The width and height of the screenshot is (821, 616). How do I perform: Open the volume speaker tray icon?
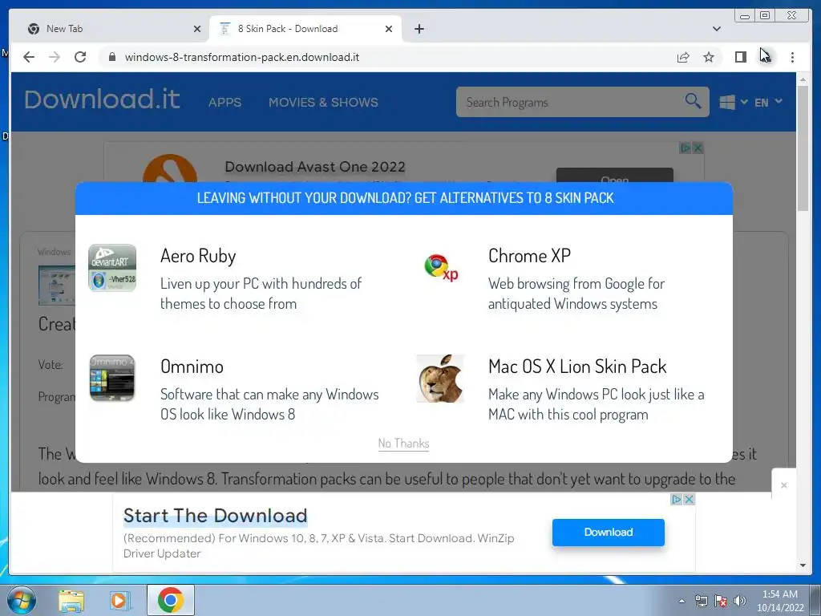740,601
